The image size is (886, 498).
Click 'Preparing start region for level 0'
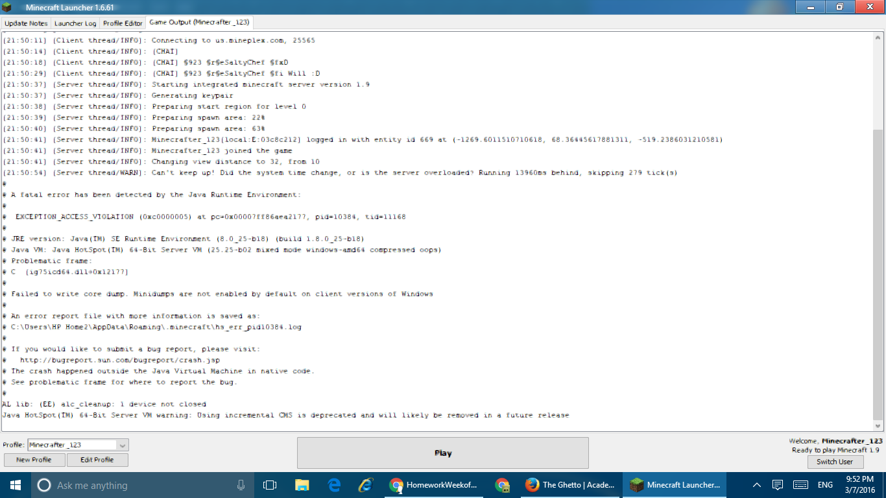point(154,106)
